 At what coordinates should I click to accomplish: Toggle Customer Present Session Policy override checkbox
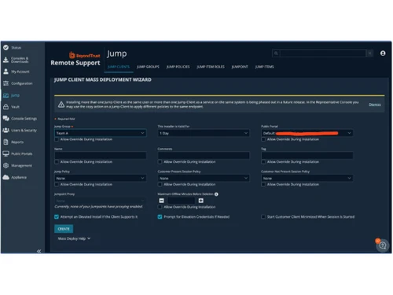[x=160, y=184]
